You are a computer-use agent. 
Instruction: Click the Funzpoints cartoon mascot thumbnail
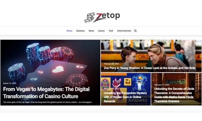[x=126, y=81]
